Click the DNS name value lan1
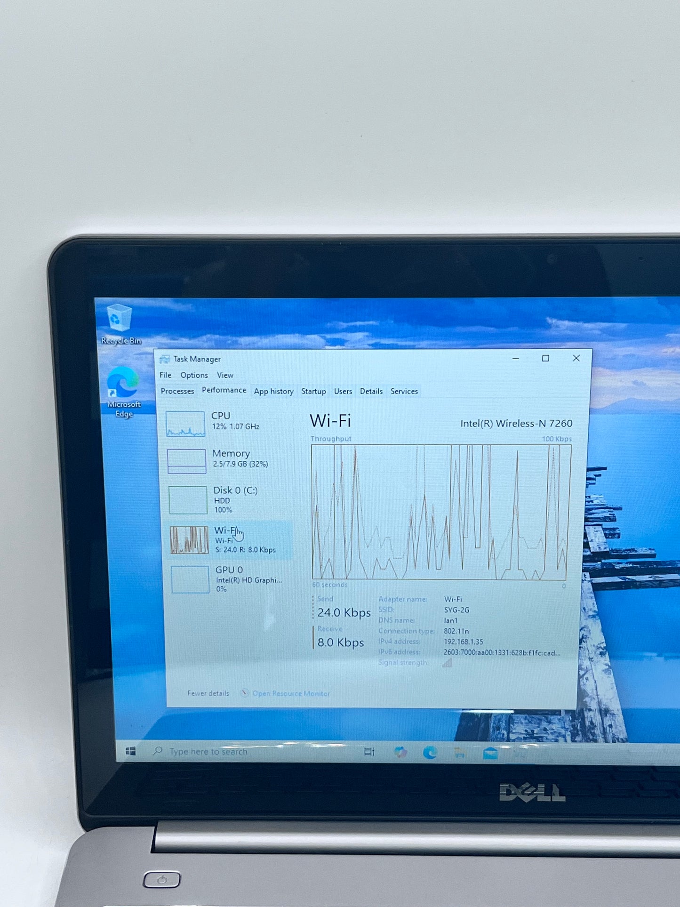This screenshot has height=907, width=680. click(450, 620)
